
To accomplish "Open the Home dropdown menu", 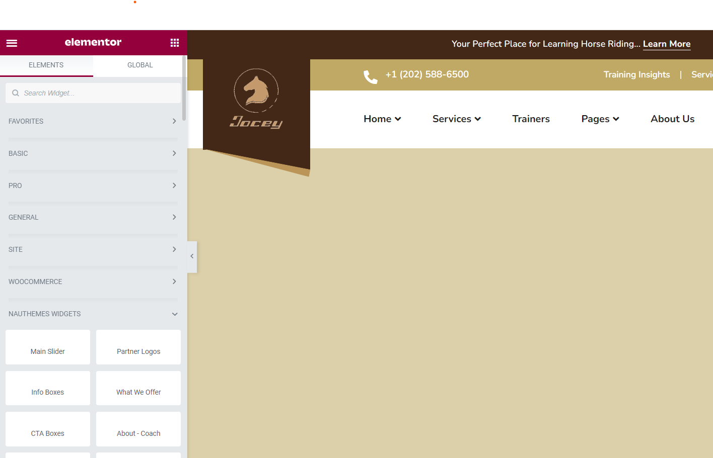I will [382, 119].
